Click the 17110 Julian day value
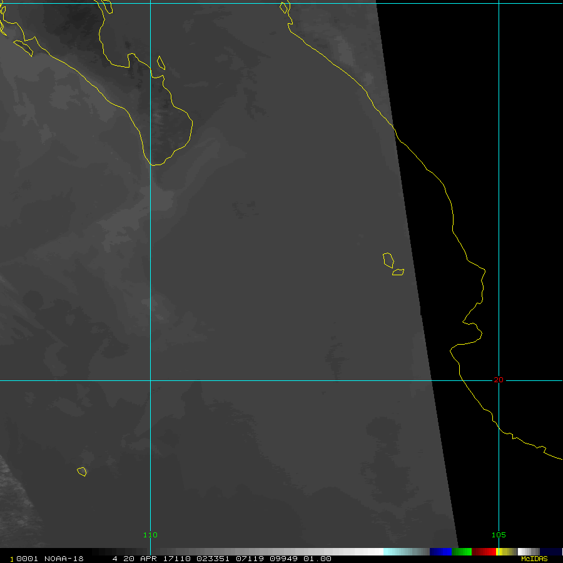Viewport: 563px width, 563px height. 177,559
